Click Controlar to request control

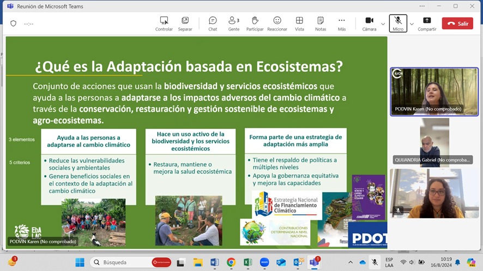click(x=164, y=23)
